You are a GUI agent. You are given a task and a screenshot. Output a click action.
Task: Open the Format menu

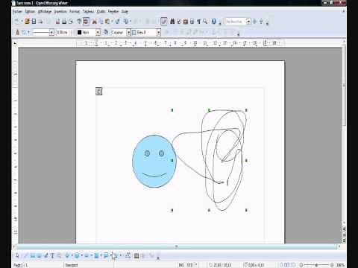[75, 11]
